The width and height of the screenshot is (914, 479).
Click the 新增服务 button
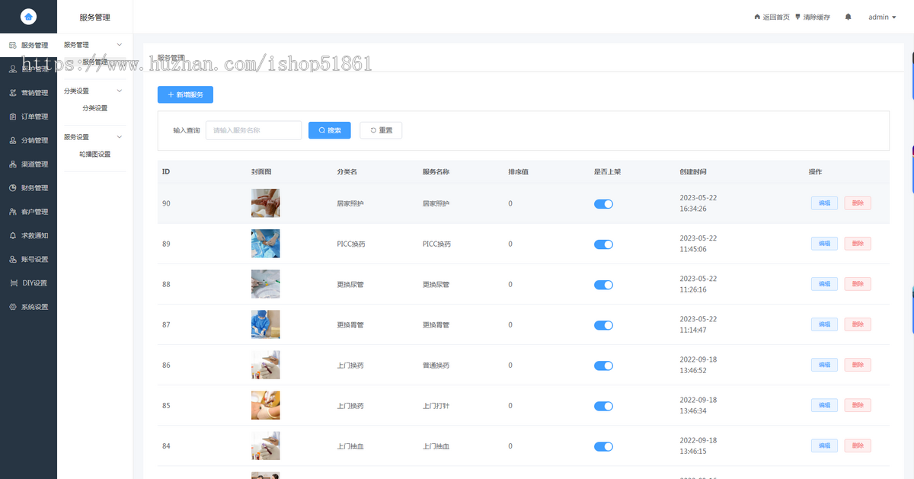pos(185,94)
